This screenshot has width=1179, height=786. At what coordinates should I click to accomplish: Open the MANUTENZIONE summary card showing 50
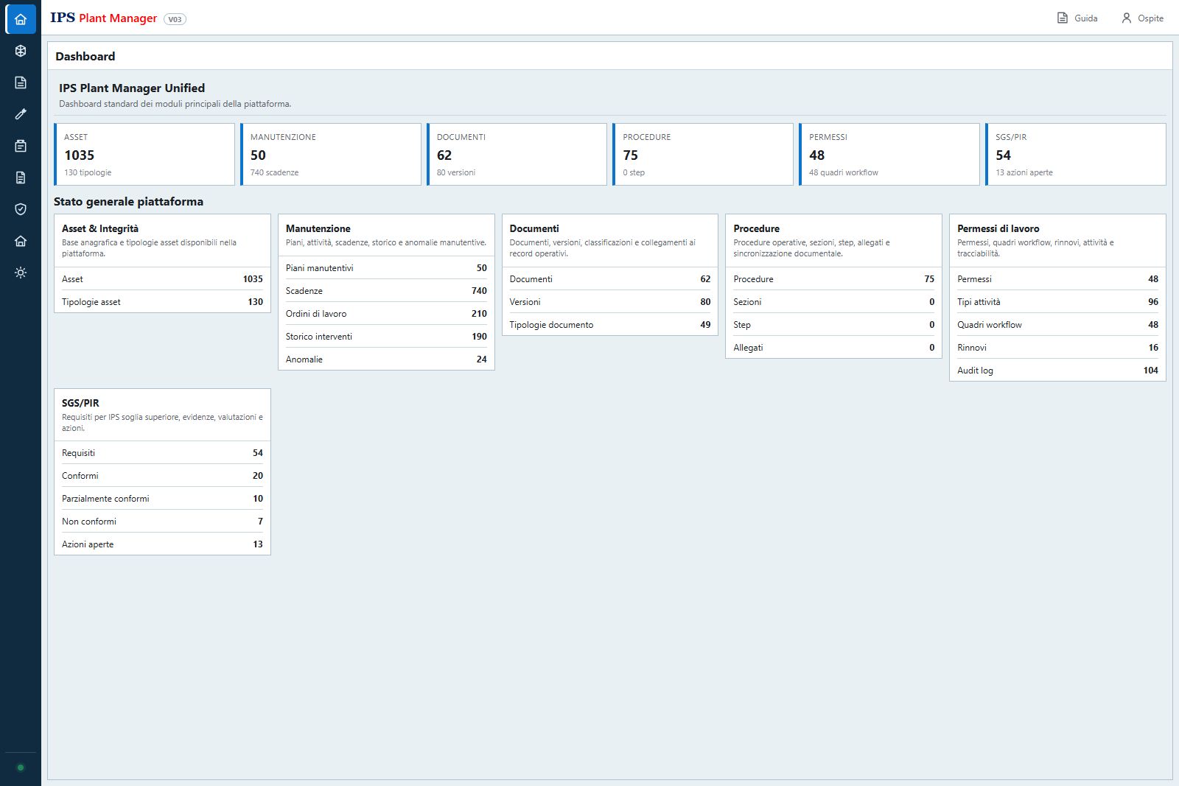pyautogui.click(x=331, y=154)
